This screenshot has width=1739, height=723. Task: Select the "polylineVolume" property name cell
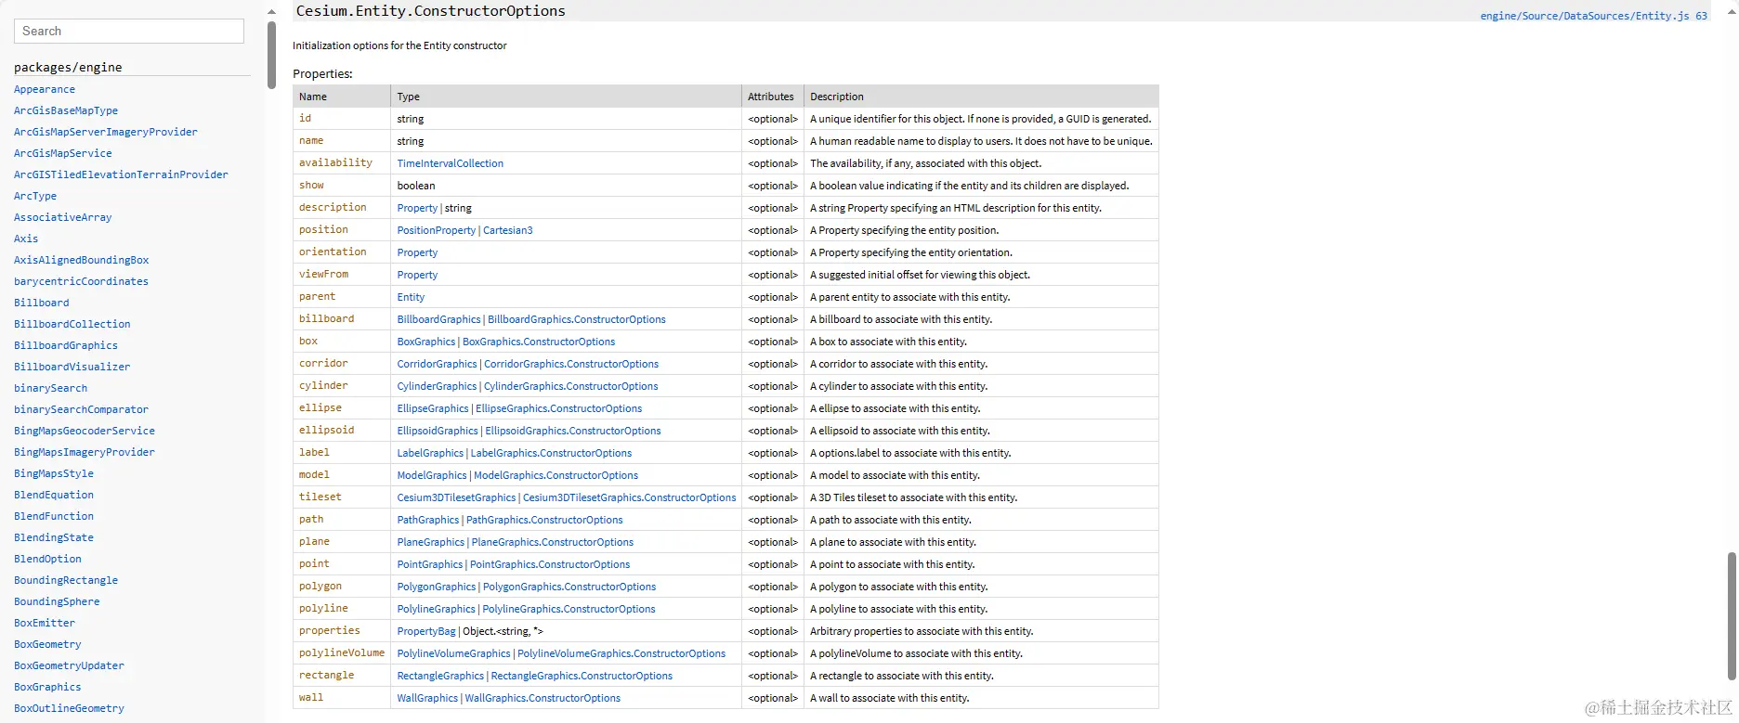[342, 653]
